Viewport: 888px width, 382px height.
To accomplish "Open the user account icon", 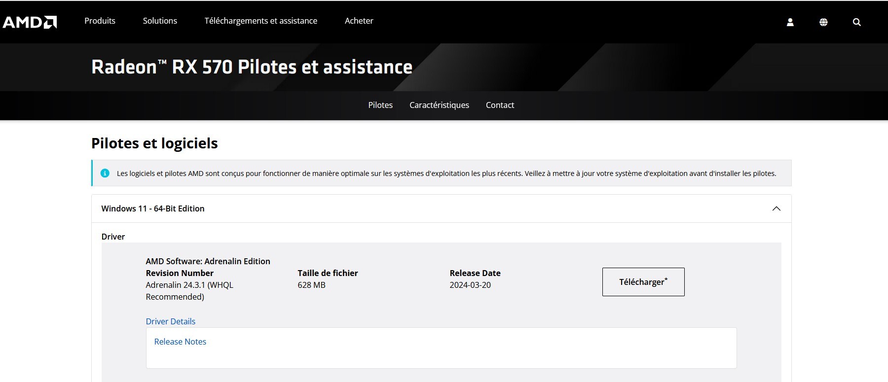I will coord(790,22).
